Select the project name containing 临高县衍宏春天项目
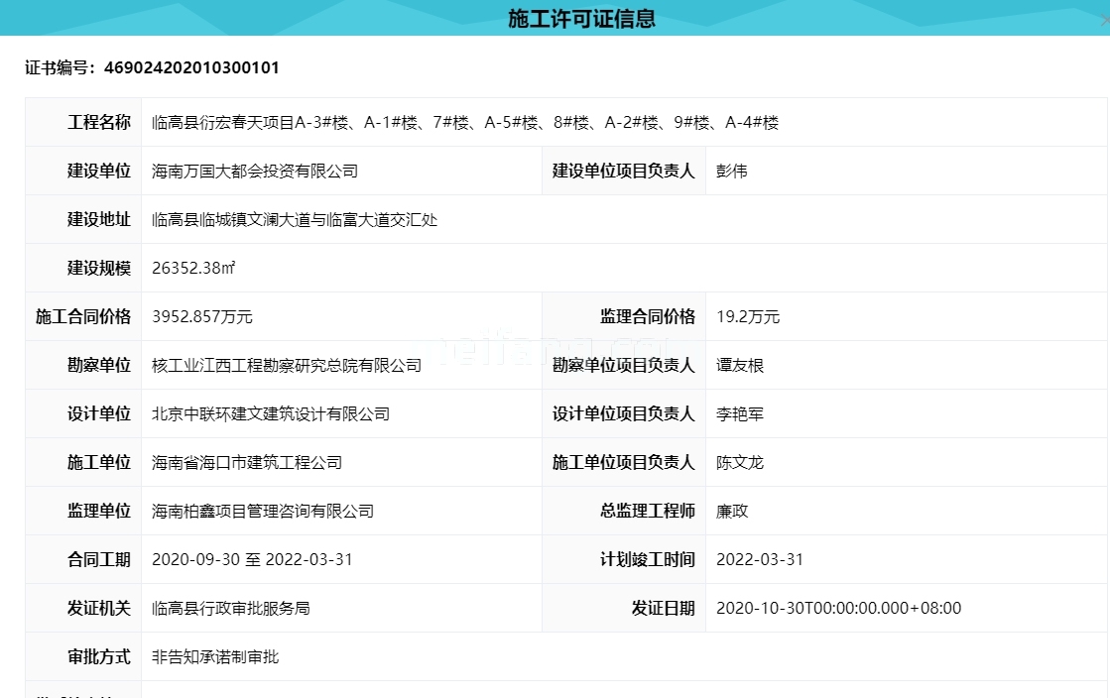1110x698 pixels. [464, 122]
